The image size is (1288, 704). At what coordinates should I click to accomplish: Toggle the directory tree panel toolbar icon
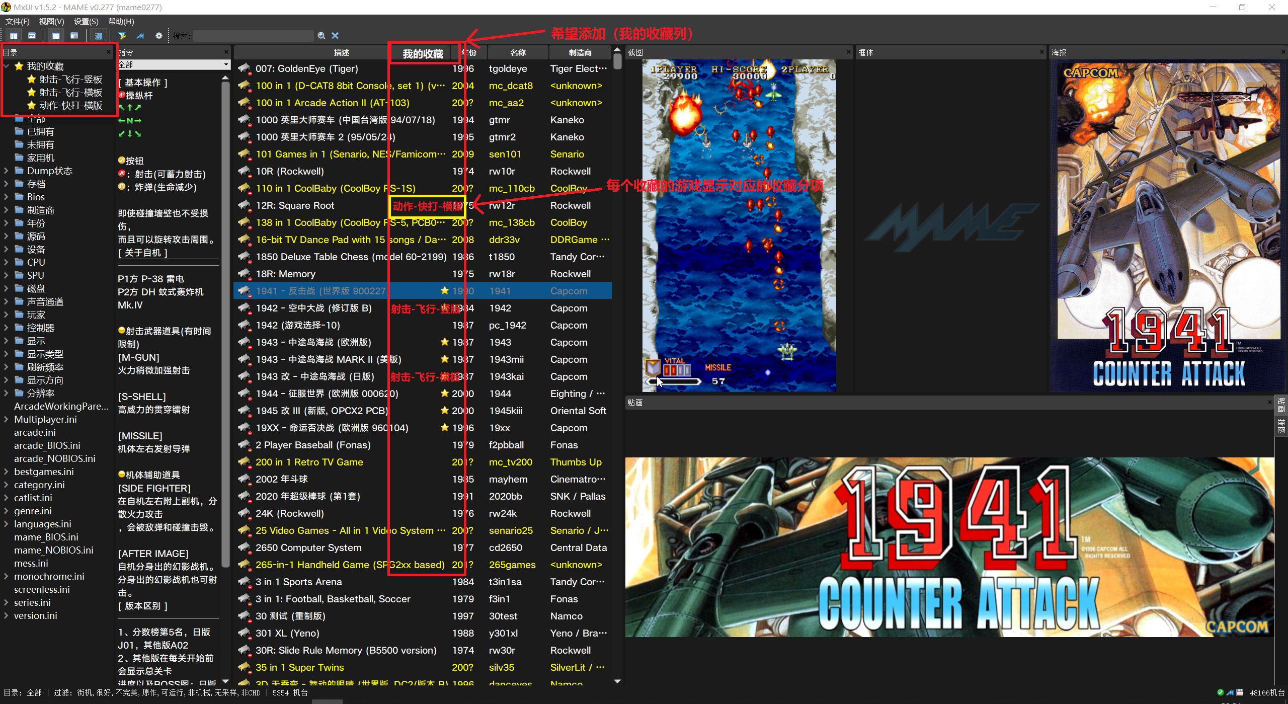pos(14,36)
